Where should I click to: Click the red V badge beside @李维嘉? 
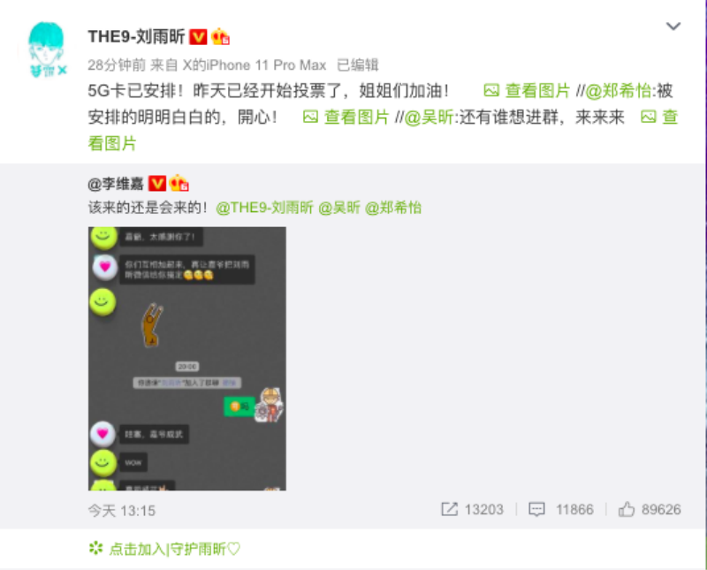click(x=157, y=184)
